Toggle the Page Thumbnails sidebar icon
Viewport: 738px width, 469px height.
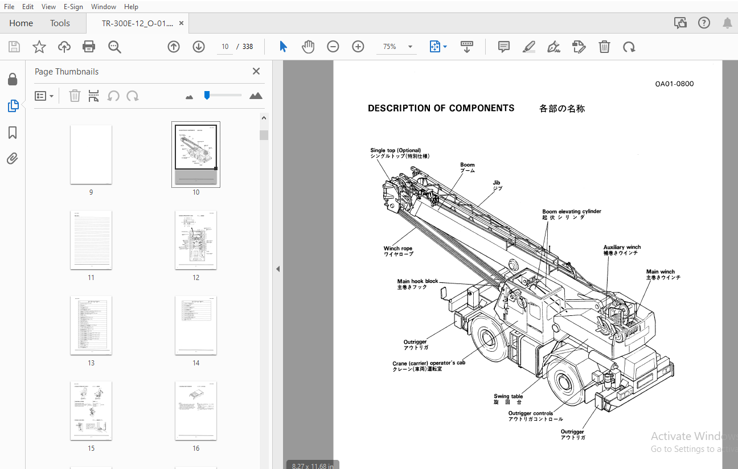click(x=13, y=106)
